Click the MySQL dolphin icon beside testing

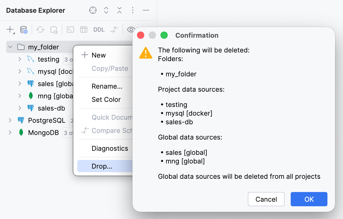31,59
